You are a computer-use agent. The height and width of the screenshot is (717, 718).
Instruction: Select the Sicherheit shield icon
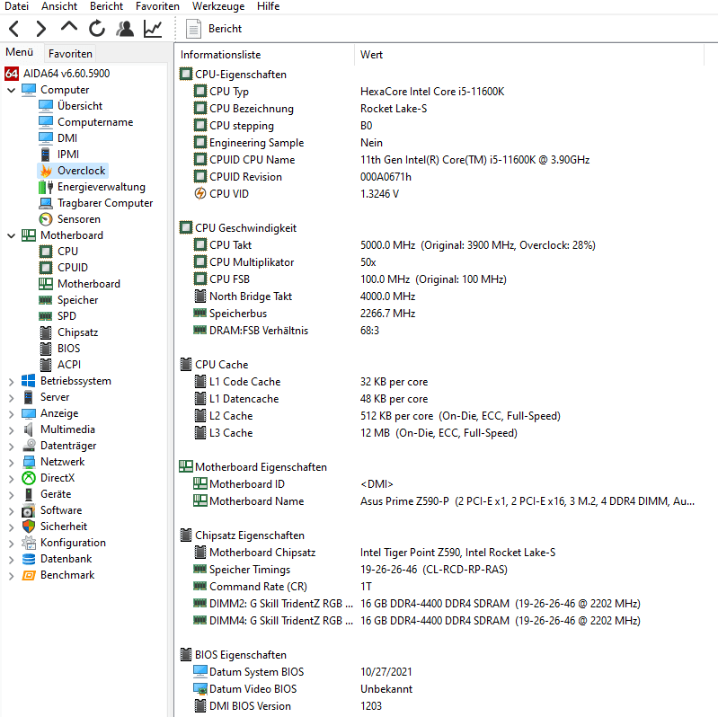29,527
